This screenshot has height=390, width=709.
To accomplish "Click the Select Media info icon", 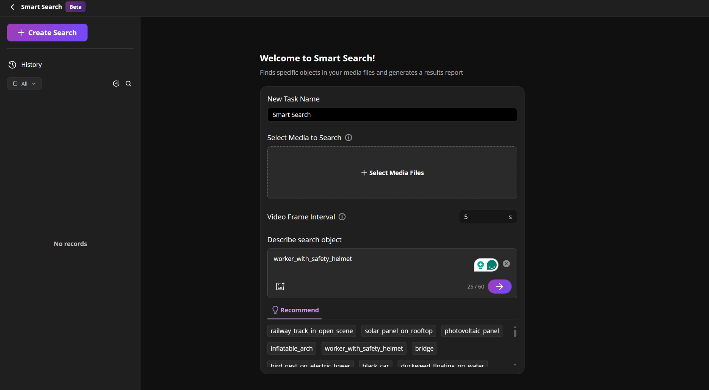I will coord(348,138).
